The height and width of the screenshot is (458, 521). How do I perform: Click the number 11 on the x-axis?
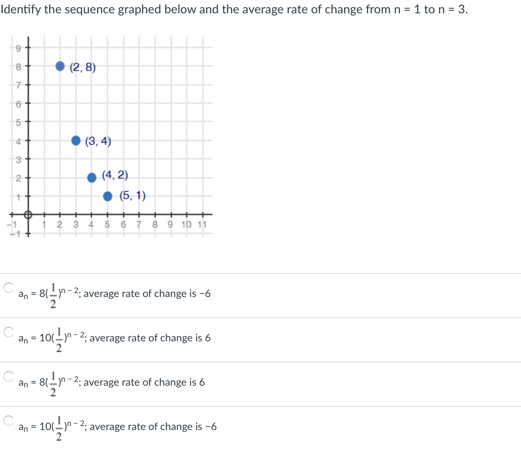point(203,224)
